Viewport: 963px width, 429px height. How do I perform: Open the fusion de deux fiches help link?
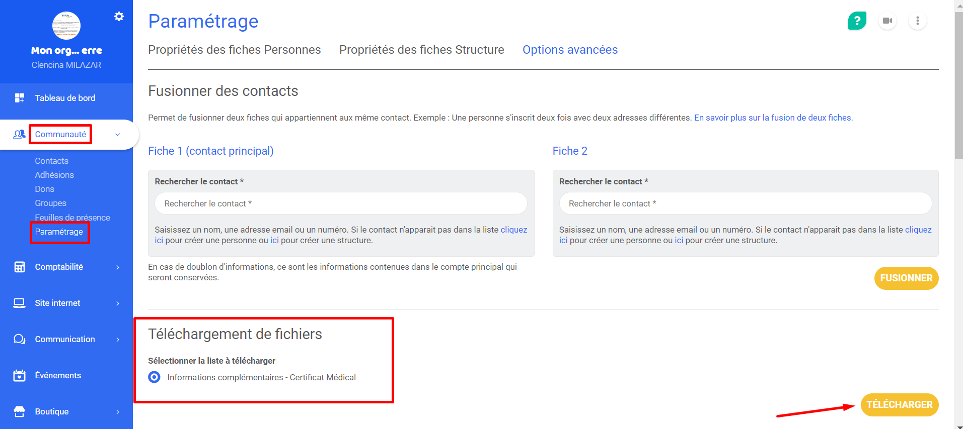tap(772, 118)
